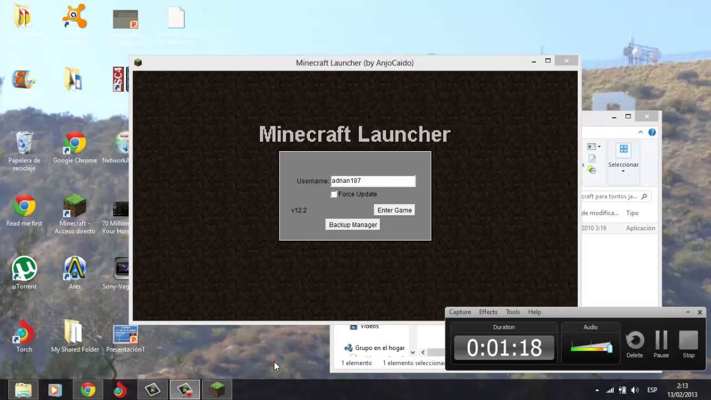Image resolution: width=711 pixels, height=400 pixels.
Task: Open the Backup Manager button
Action: point(353,224)
